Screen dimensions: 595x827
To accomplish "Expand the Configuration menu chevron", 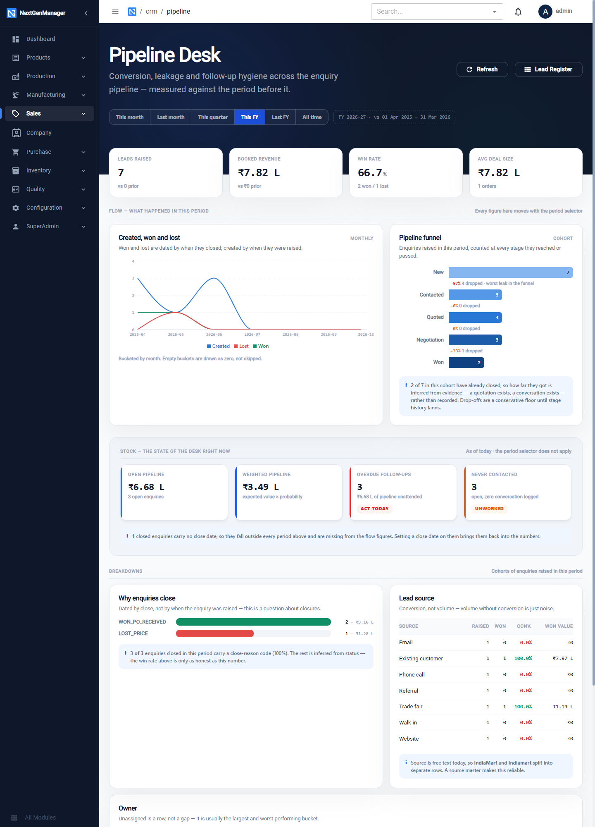I will pos(83,208).
